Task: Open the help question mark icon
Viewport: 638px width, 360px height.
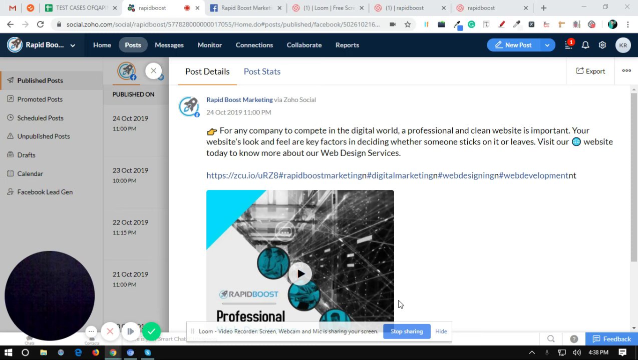Action: click(x=574, y=339)
